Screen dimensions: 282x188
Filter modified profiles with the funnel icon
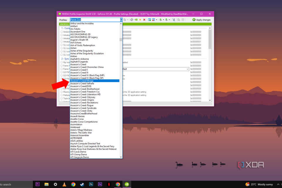(x=173, y=19)
